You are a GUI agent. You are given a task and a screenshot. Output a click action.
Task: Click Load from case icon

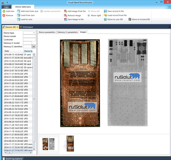click(x=19, y=15)
